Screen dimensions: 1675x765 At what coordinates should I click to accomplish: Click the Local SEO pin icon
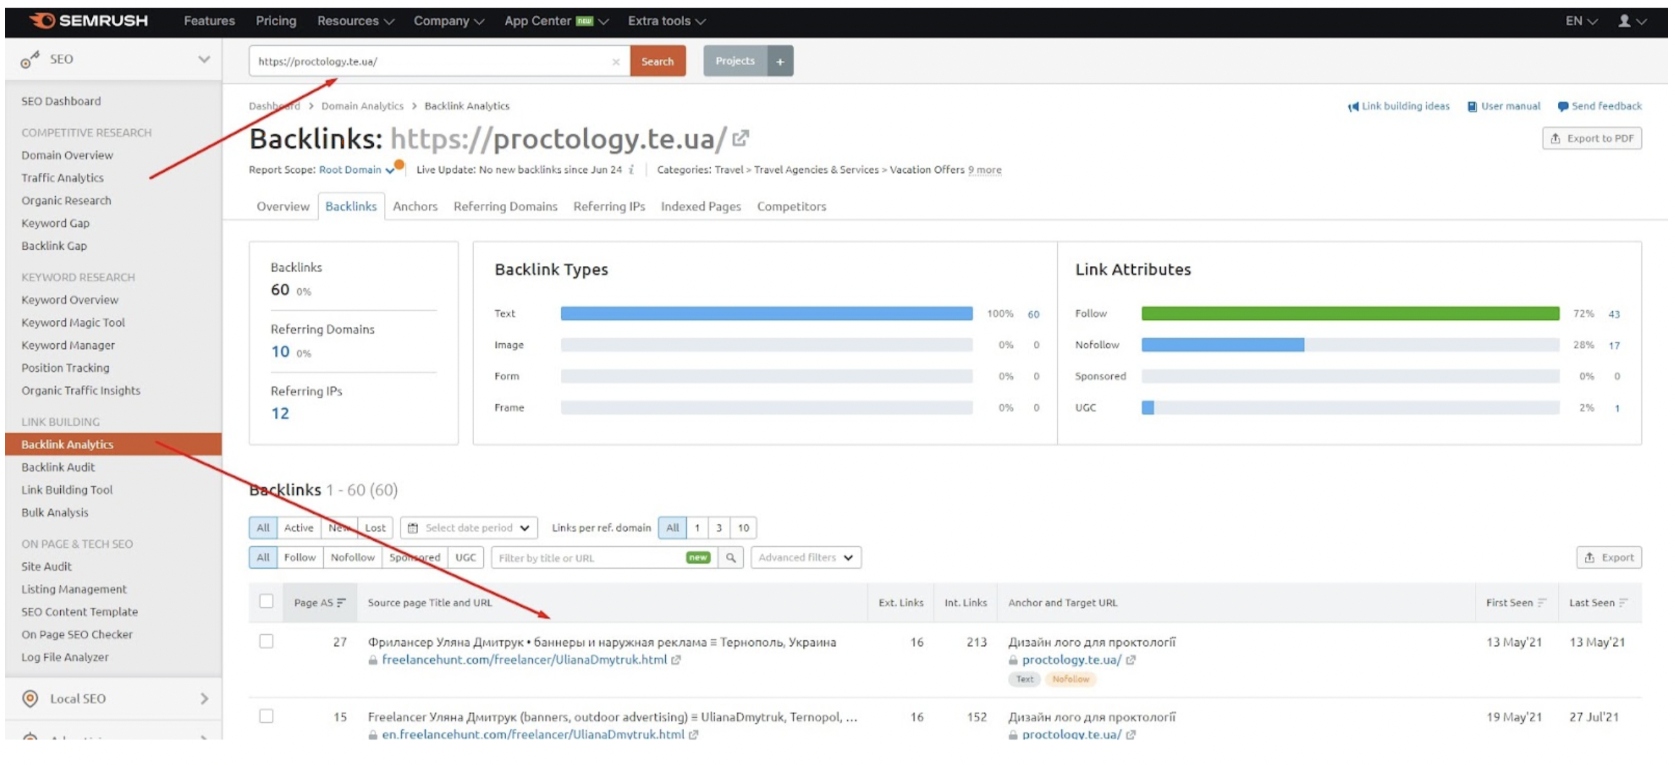(30, 698)
